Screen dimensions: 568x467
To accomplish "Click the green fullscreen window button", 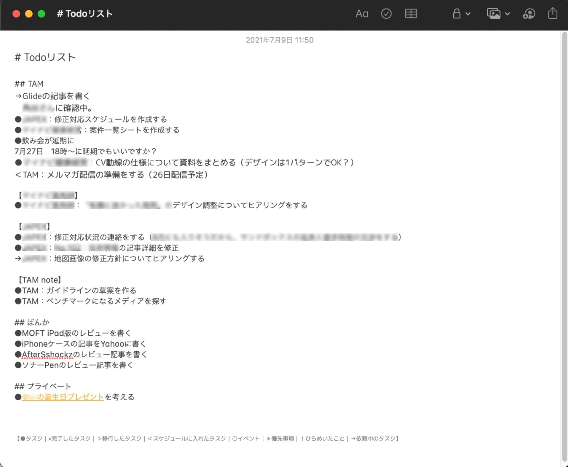I will [42, 14].
